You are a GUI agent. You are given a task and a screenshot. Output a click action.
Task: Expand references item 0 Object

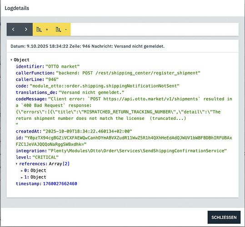point(22,171)
